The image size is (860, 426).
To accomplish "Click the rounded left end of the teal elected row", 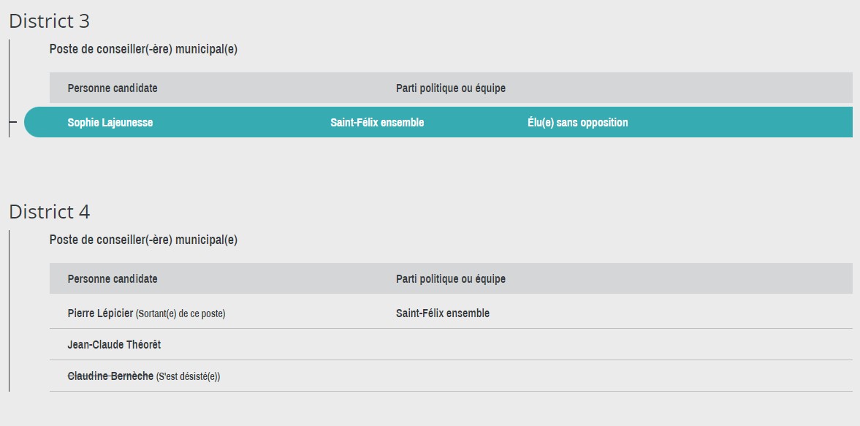I will click(37, 122).
